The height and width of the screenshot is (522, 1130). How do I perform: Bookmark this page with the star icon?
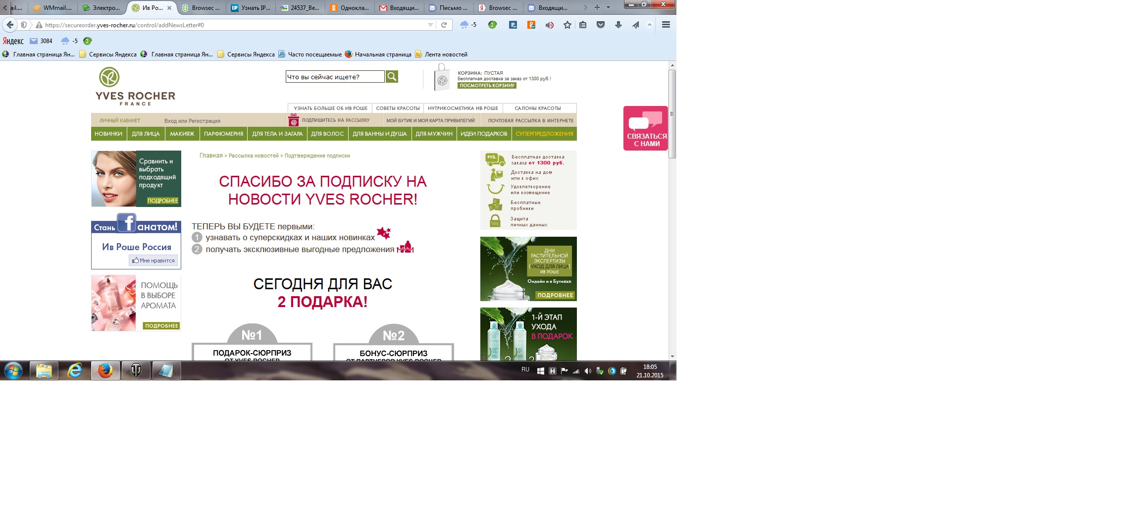(x=567, y=25)
